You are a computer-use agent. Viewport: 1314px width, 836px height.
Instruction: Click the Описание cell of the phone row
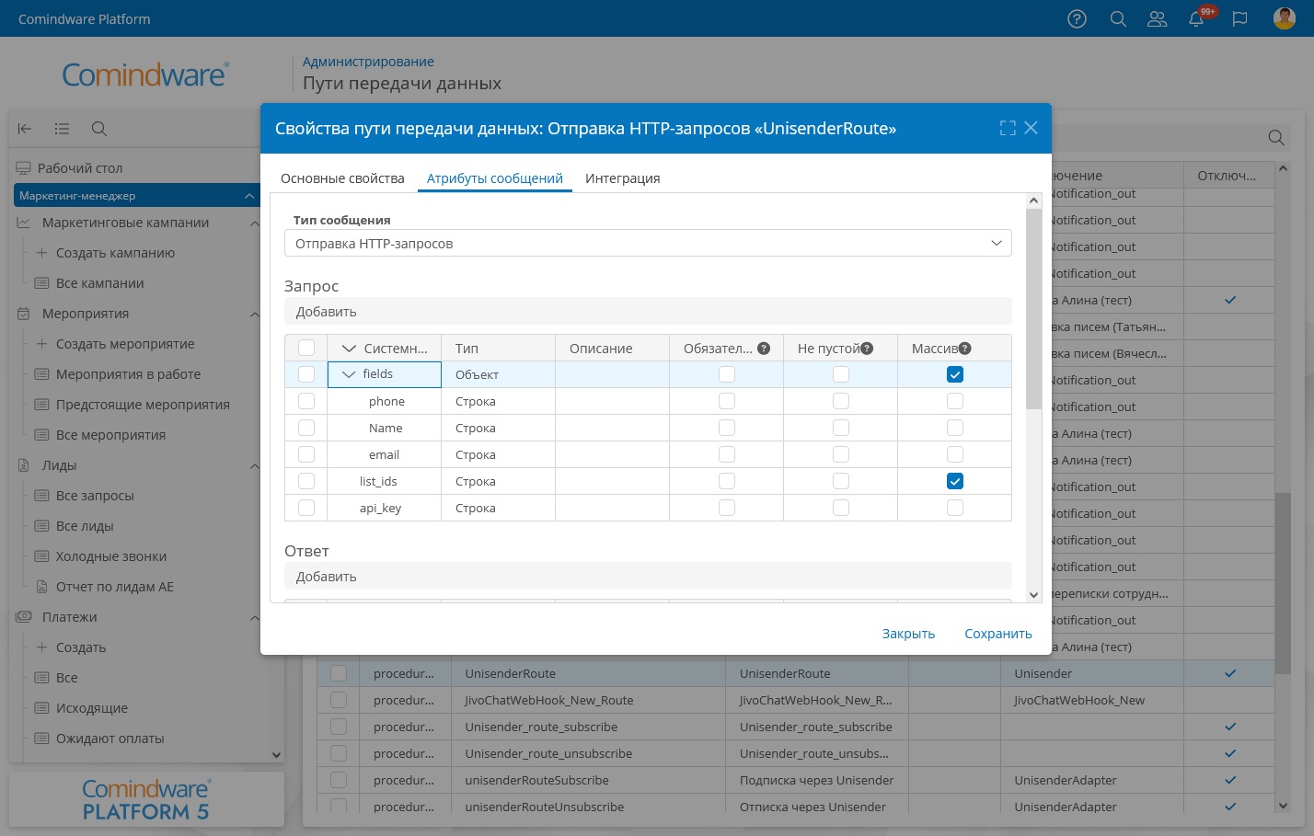611,402
